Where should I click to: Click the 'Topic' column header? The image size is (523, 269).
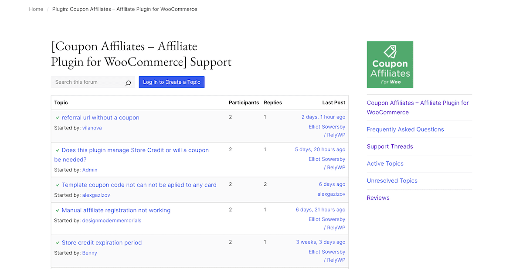click(61, 102)
